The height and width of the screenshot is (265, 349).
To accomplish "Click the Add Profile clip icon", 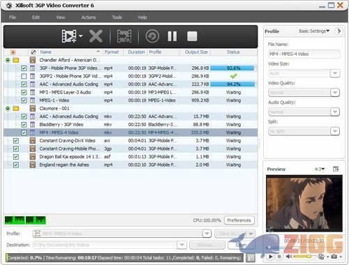I will point(124,36).
